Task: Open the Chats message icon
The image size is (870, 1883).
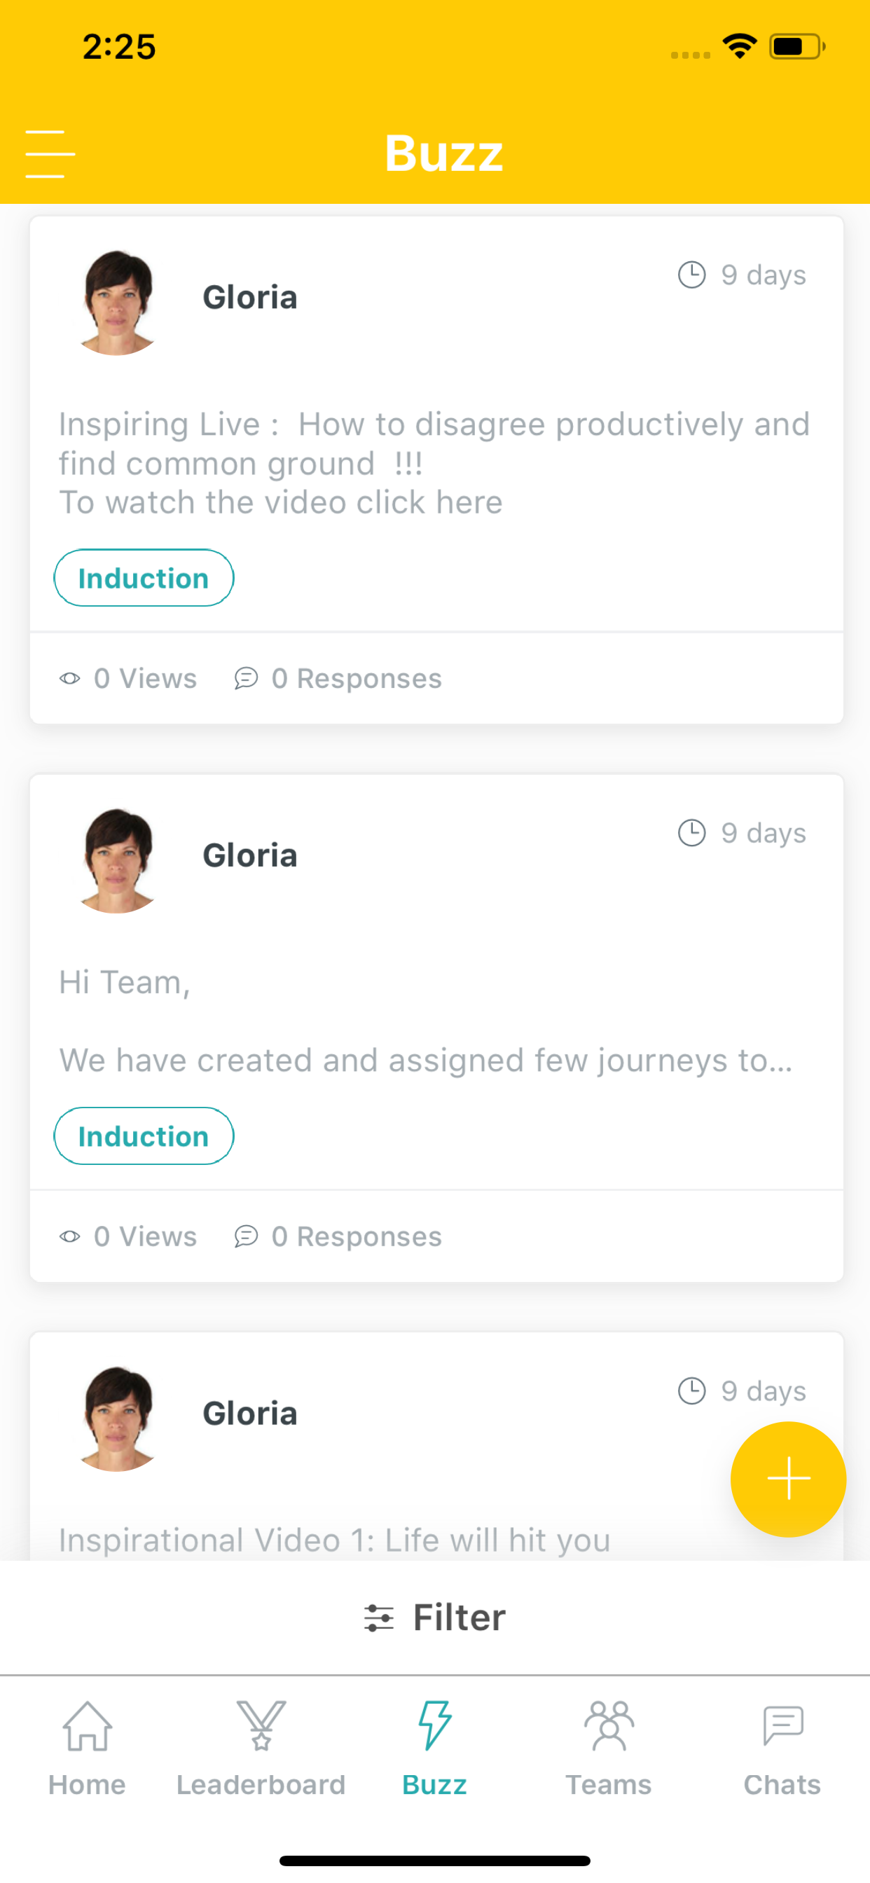Action: [x=782, y=1725]
